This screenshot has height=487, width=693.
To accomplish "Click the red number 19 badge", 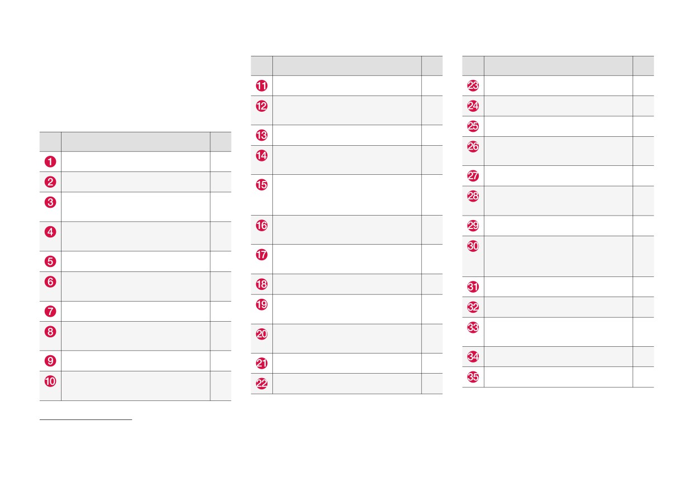I will click(262, 305).
